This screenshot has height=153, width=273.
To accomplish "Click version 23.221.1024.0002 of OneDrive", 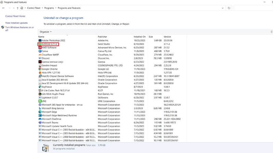I will [172, 119].
